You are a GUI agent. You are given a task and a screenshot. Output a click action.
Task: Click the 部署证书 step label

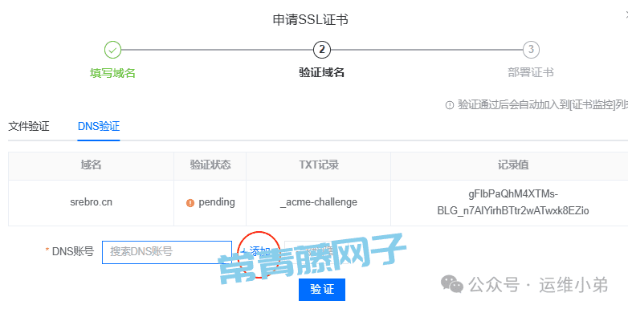point(531,72)
